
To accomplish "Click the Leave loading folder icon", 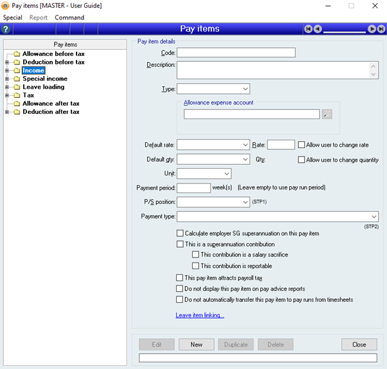I will click(17, 87).
